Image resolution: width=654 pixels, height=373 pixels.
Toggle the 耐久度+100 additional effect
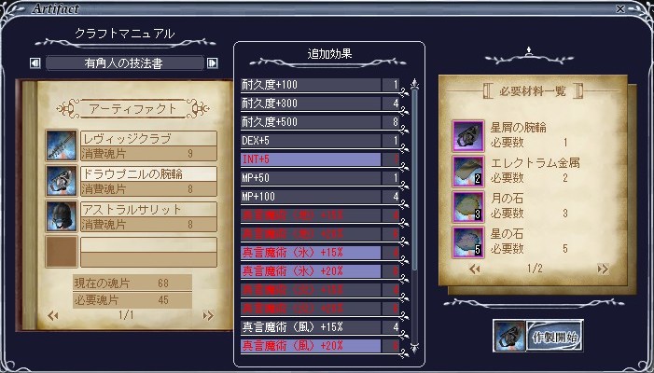click(x=320, y=85)
